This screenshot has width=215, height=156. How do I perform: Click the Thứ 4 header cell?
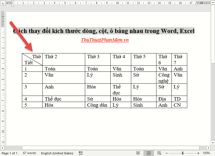(121, 60)
